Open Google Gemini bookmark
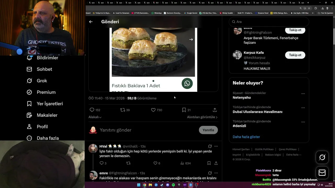The height and width of the screenshot is (188, 335). coord(191,13)
